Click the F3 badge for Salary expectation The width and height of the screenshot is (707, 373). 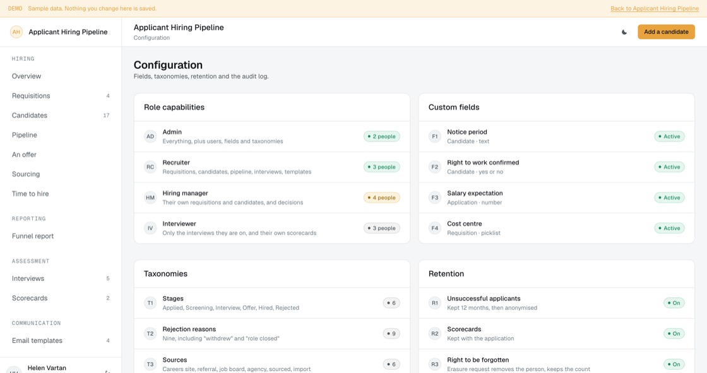tap(435, 198)
